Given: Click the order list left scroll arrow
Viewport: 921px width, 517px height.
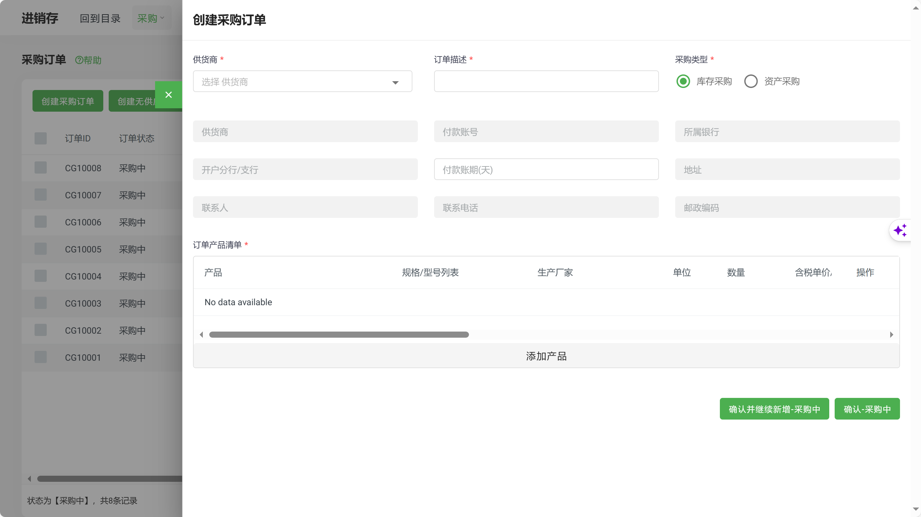Looking at the screenshot, I should 29,479.
